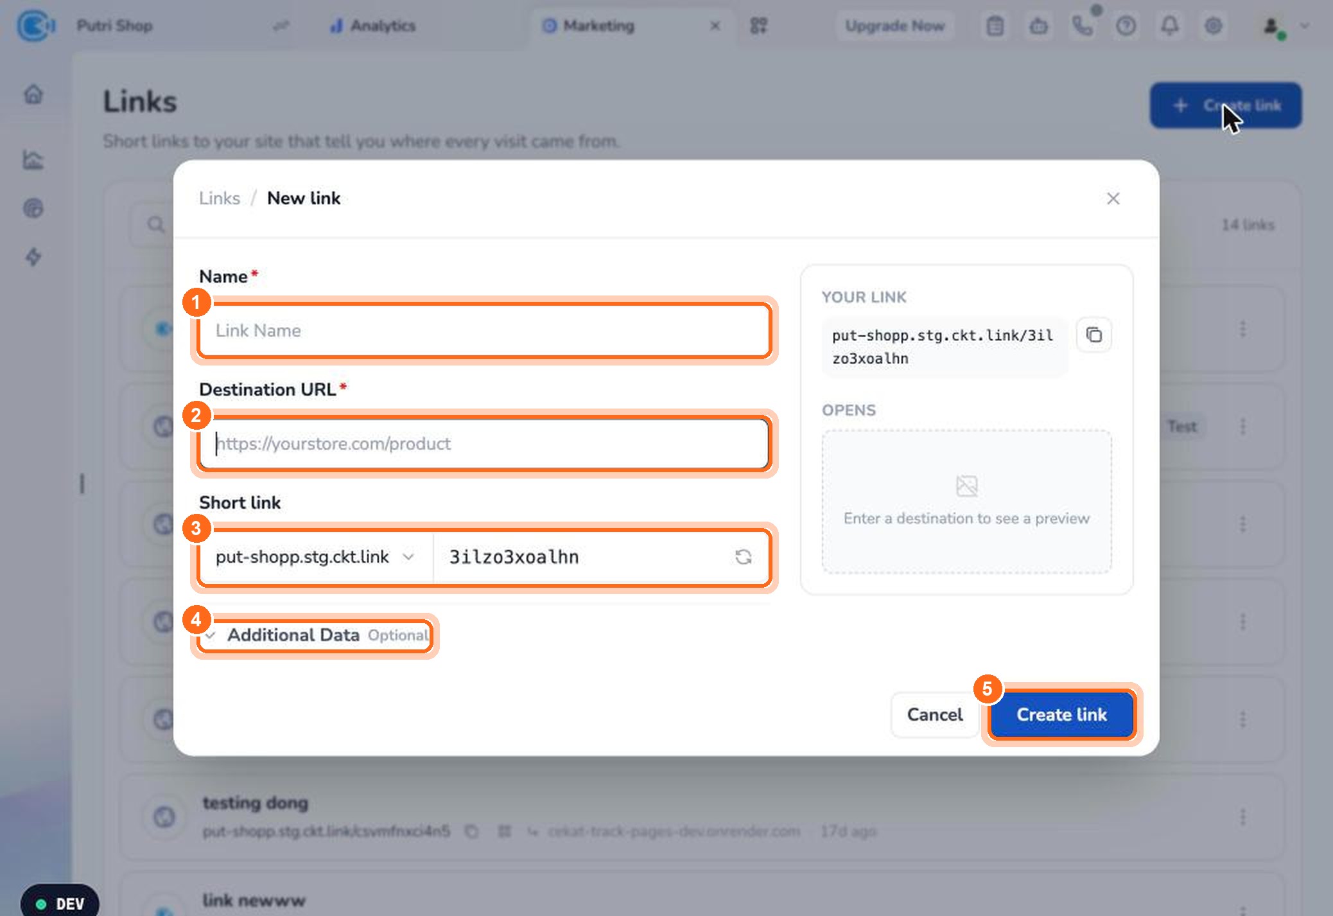Open the analytics chart icon in the sidebar

pos(33,159)
